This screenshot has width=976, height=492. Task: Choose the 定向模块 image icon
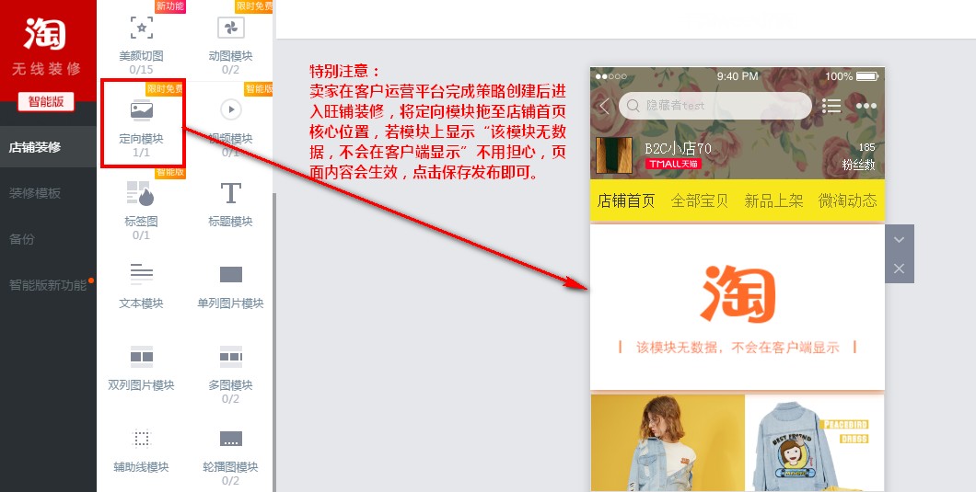(141, 110)
